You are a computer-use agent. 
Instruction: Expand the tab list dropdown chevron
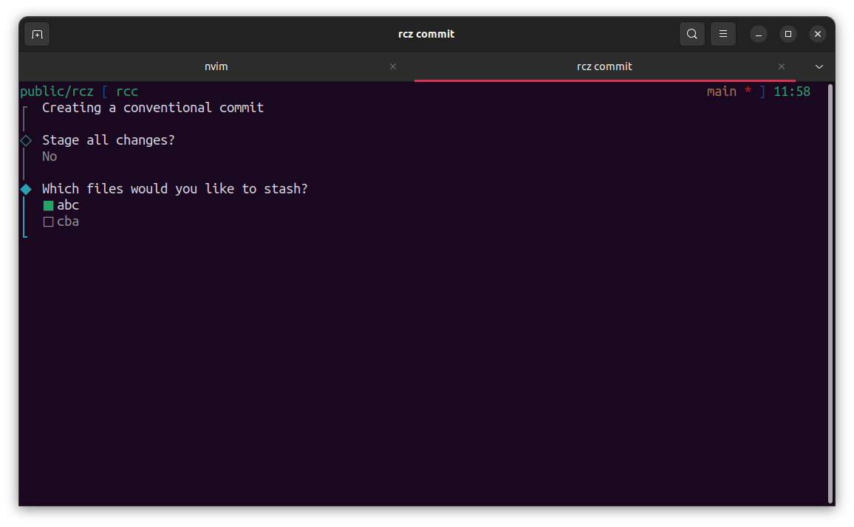(819, 66)
